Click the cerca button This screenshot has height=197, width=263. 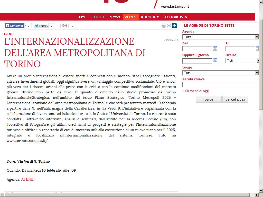coord(209,99)
